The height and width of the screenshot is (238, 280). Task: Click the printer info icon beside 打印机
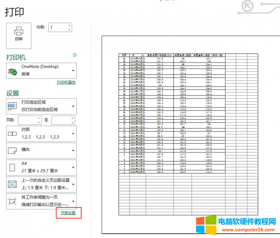click(x=75, y=55)
